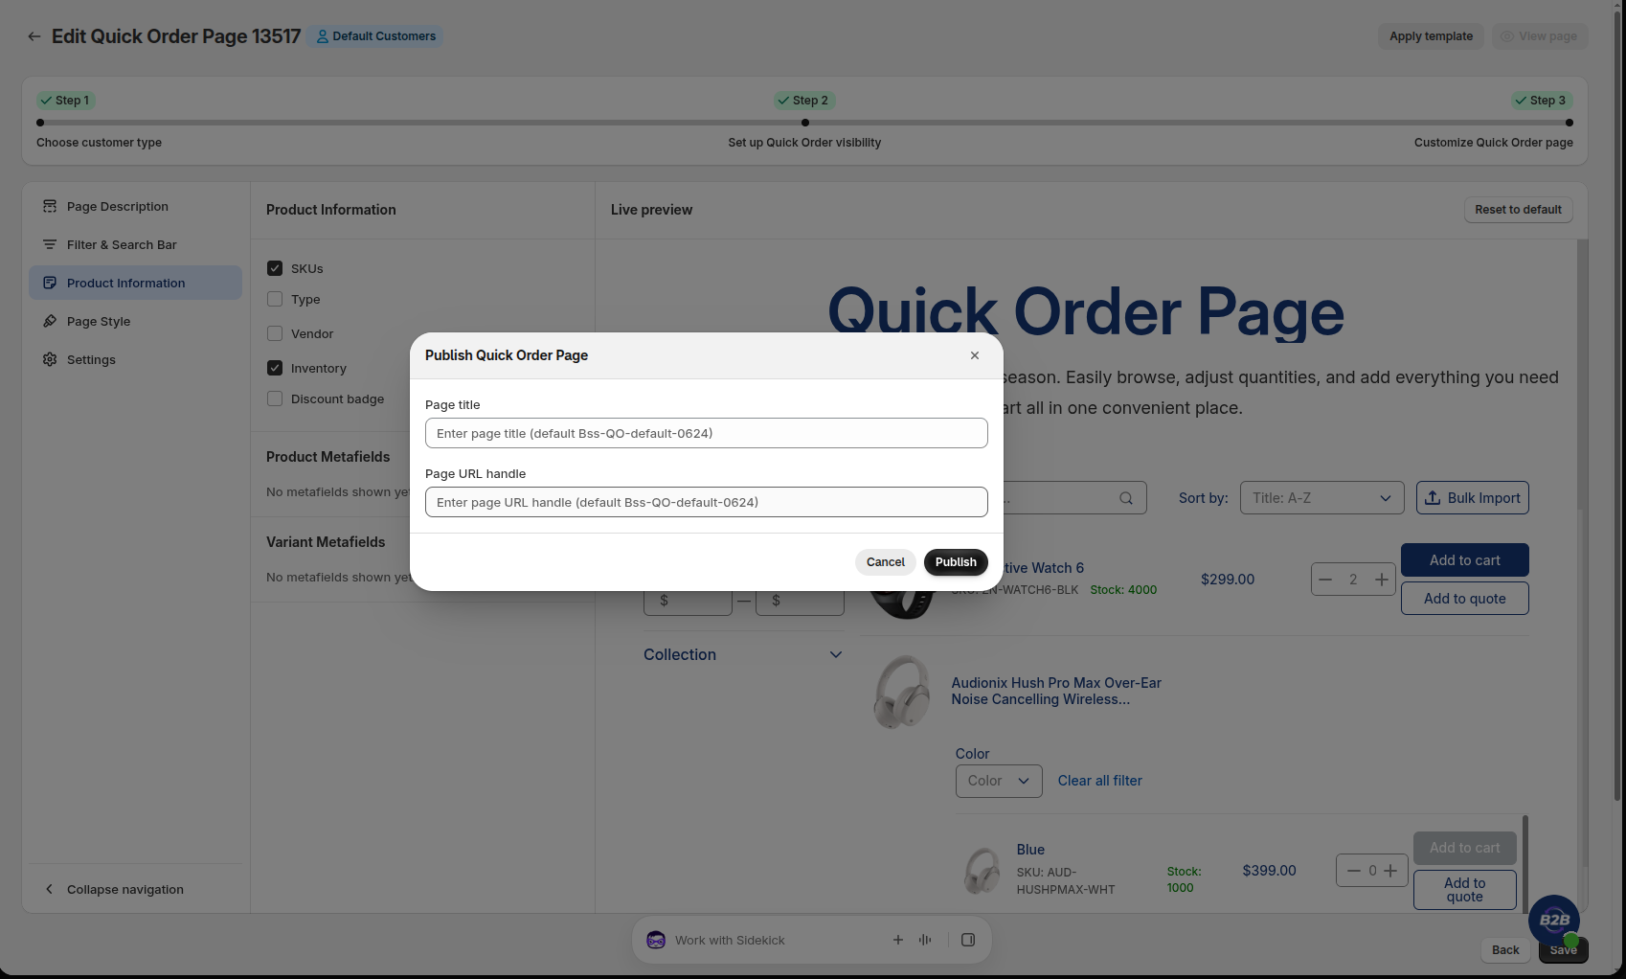
Task: Click the Page Style brush icon
Action: click(50, 321)
